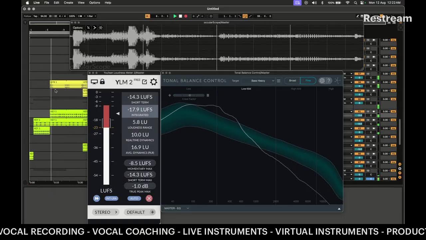Solo track 58 with its S button

[368, 82]
